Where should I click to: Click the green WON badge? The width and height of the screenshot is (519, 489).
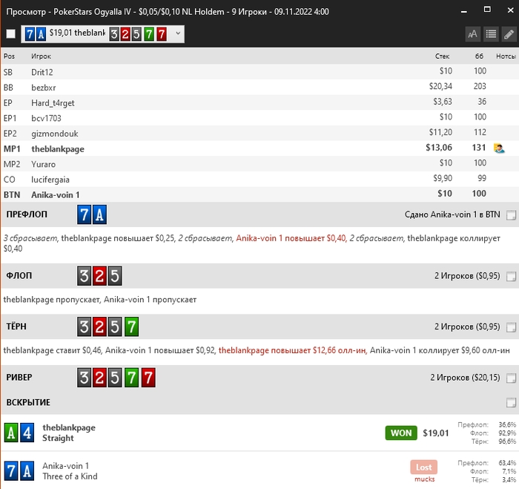400,433
